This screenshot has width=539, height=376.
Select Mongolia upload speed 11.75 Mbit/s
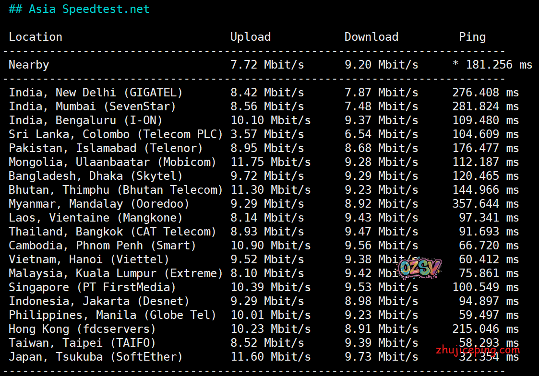pyautogui.click(x=270, y=162)
